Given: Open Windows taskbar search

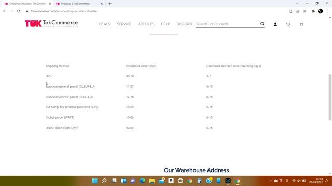Looking at the screenshot, I should click(x=104, y=181).
